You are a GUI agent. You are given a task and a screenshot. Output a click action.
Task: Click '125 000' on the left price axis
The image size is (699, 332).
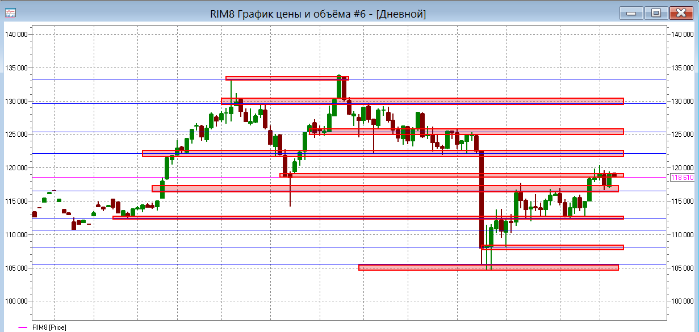(16, 135)
